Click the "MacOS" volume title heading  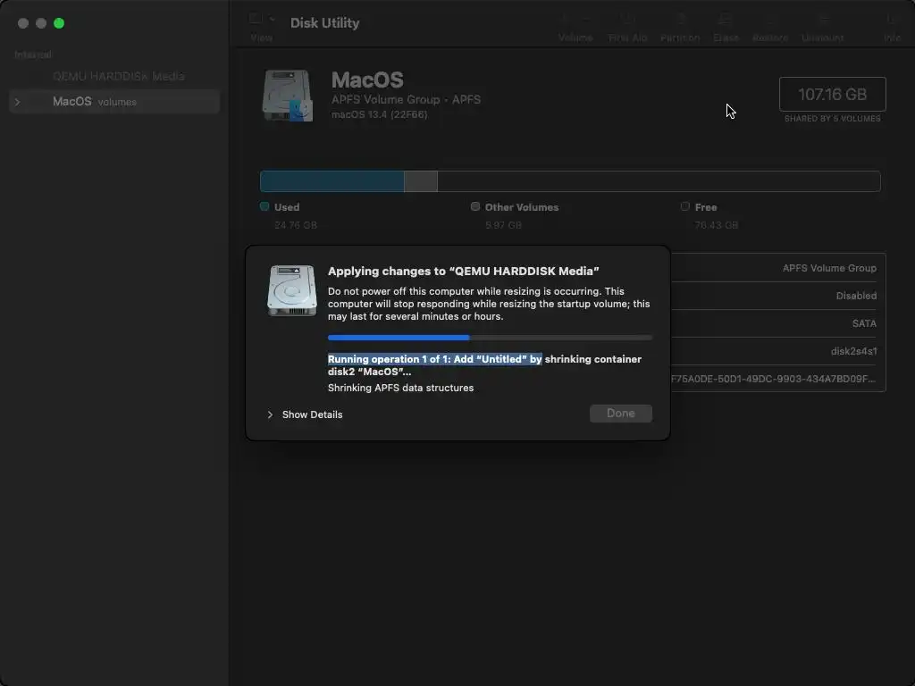click(367, 79)
